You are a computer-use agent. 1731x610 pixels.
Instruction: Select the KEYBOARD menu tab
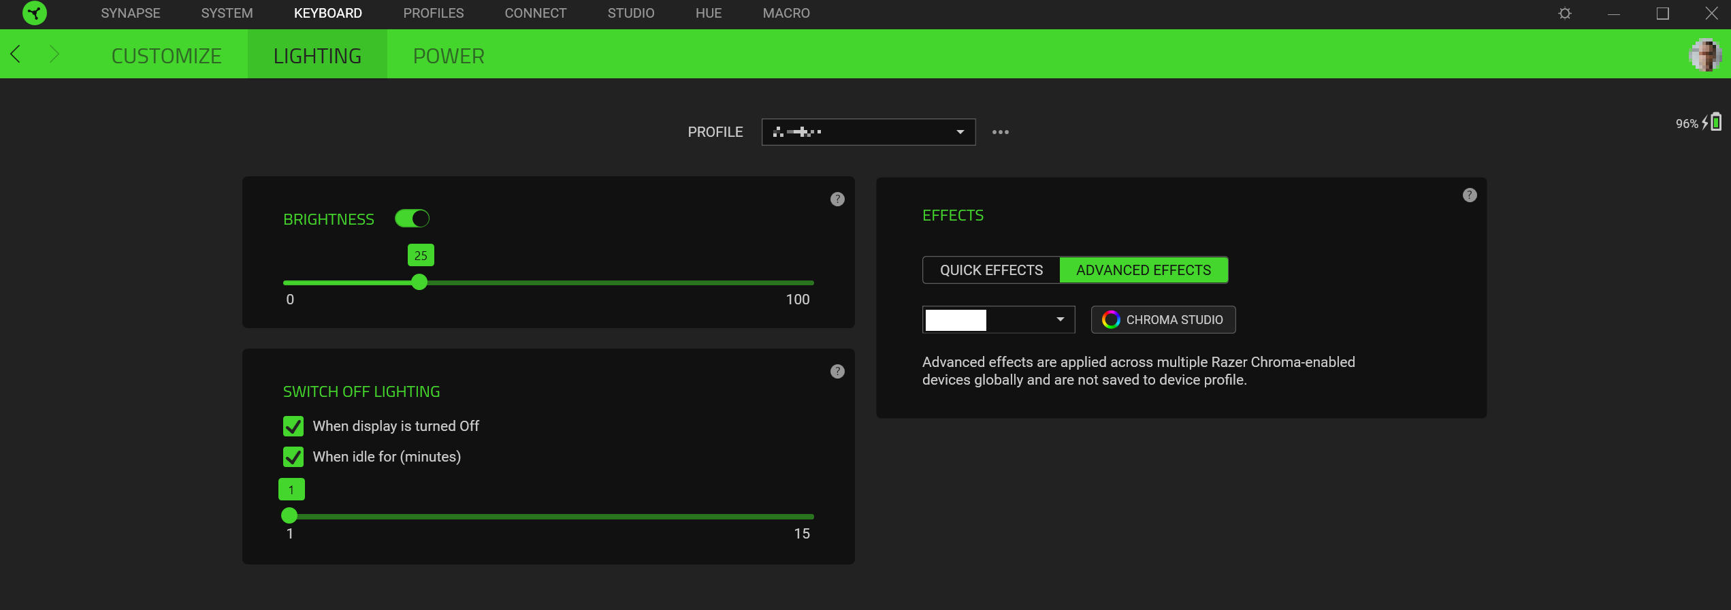tap(328, 14)
